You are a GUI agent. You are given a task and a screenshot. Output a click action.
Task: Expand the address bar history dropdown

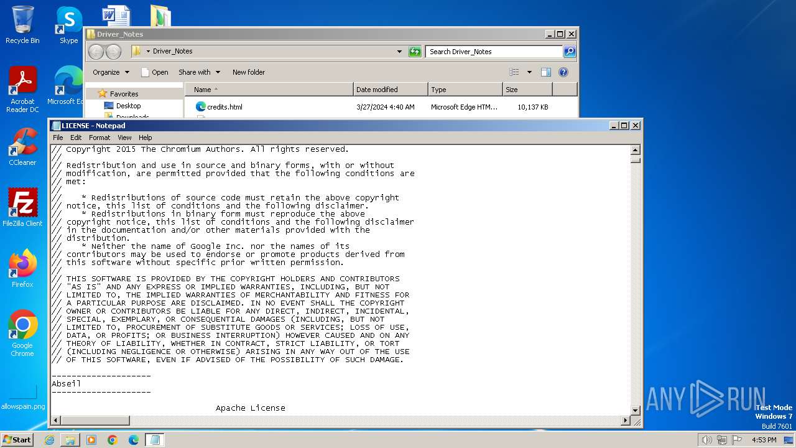tap(399, 52)
